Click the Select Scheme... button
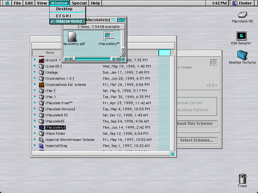The image size is (258, 193). [x=197, y=140]
